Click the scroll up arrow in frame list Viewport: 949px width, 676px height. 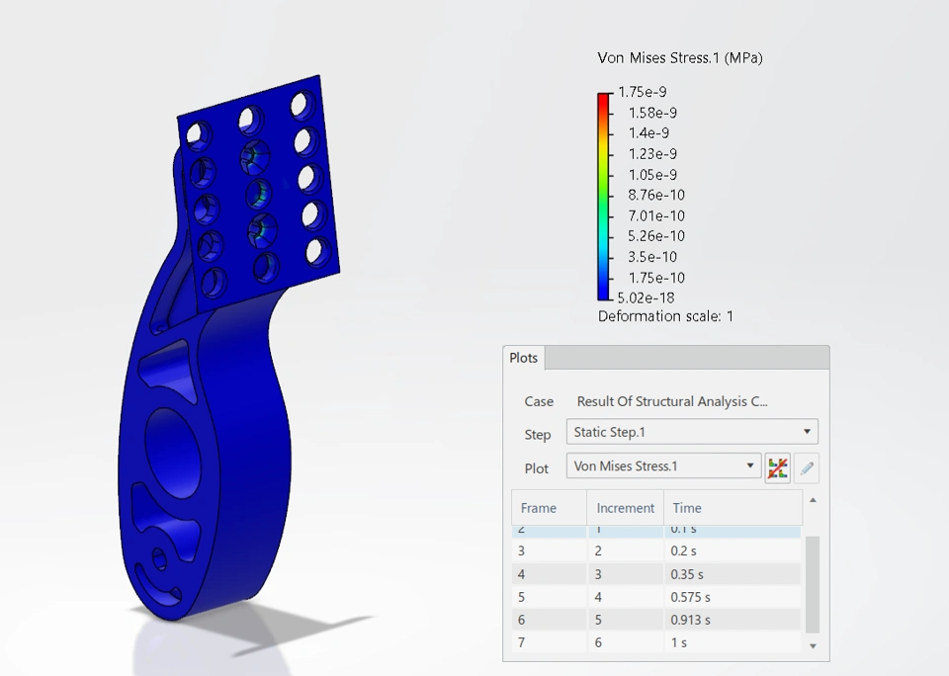click(813, 500)
